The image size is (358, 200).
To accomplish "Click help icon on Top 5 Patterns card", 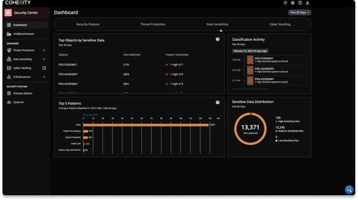I will (x=218, y=102).
